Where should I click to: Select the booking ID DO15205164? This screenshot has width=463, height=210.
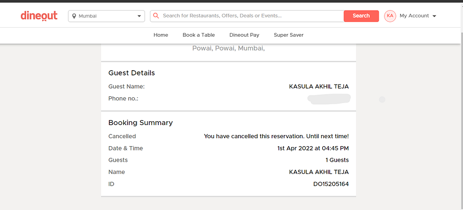(331, 184)
